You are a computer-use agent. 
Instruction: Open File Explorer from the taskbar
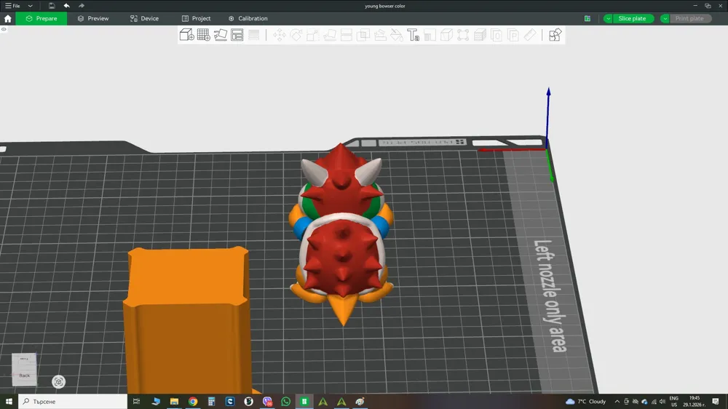(174, 401)
